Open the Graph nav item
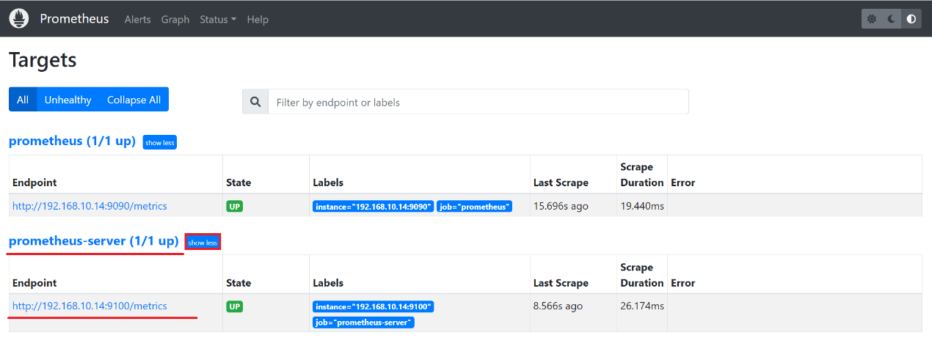This screenshot has height=346, width=932. click(175, 20)
